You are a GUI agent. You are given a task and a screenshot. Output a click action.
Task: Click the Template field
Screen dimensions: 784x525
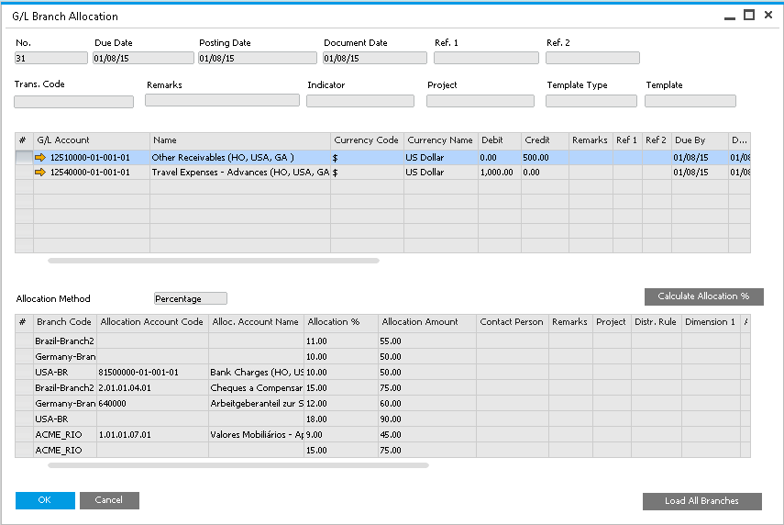pos(690,101)
